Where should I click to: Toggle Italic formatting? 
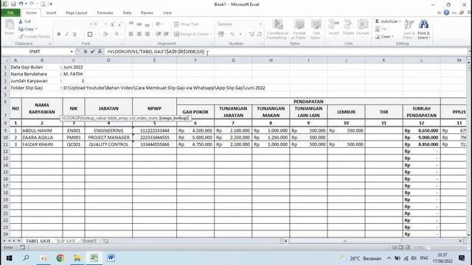click(67, 35)
